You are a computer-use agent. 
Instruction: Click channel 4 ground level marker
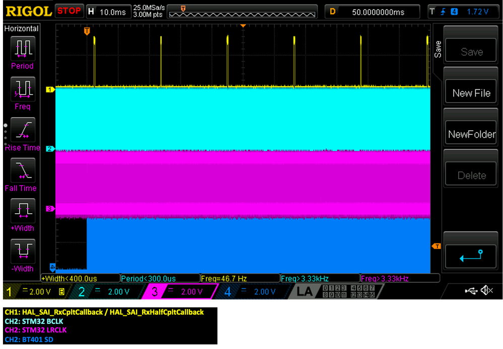[x=52, y=267]
